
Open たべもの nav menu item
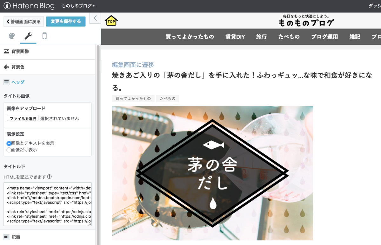tap(289, 37)
